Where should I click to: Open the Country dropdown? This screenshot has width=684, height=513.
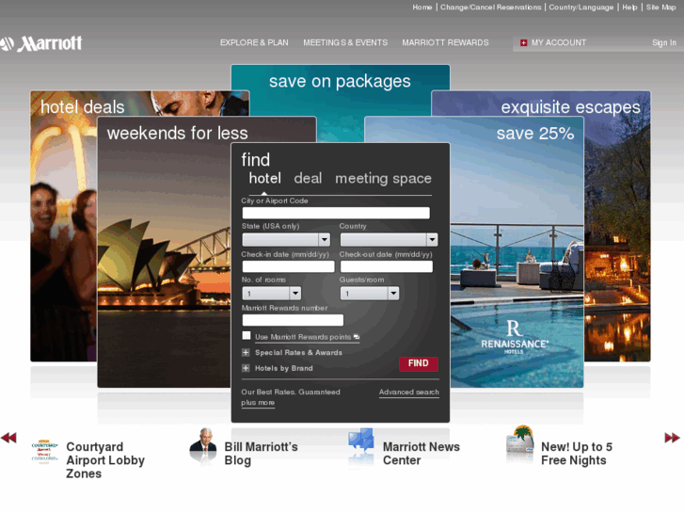389,239
